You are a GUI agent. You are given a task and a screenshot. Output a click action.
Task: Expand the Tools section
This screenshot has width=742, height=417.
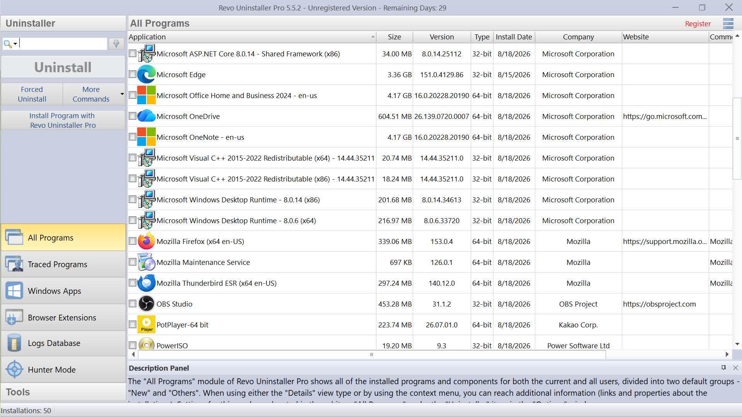[x=63, y=392]
